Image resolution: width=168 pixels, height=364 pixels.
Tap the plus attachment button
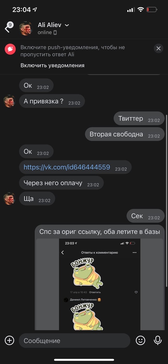[x=9, y=340]
